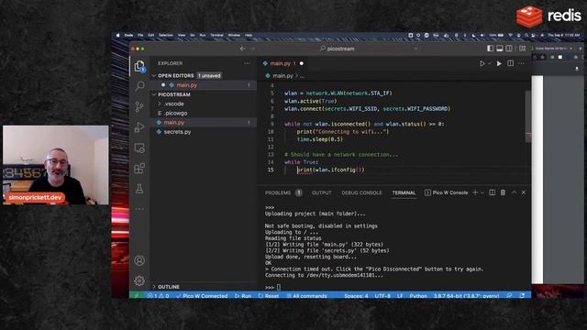Click the remote window indicator in status bar
Viewport: 587px width, 330px height.
(137, 295)
